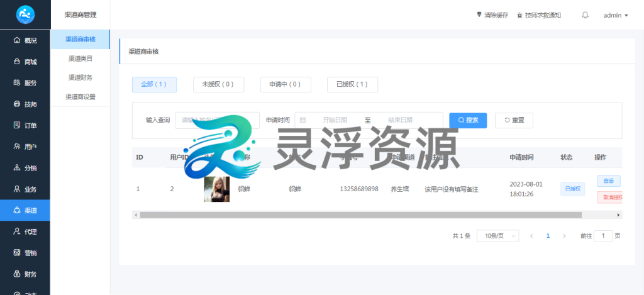Click scrollbar right arrow under table
This screenshot has width=644, height=295.
point(619,215)
